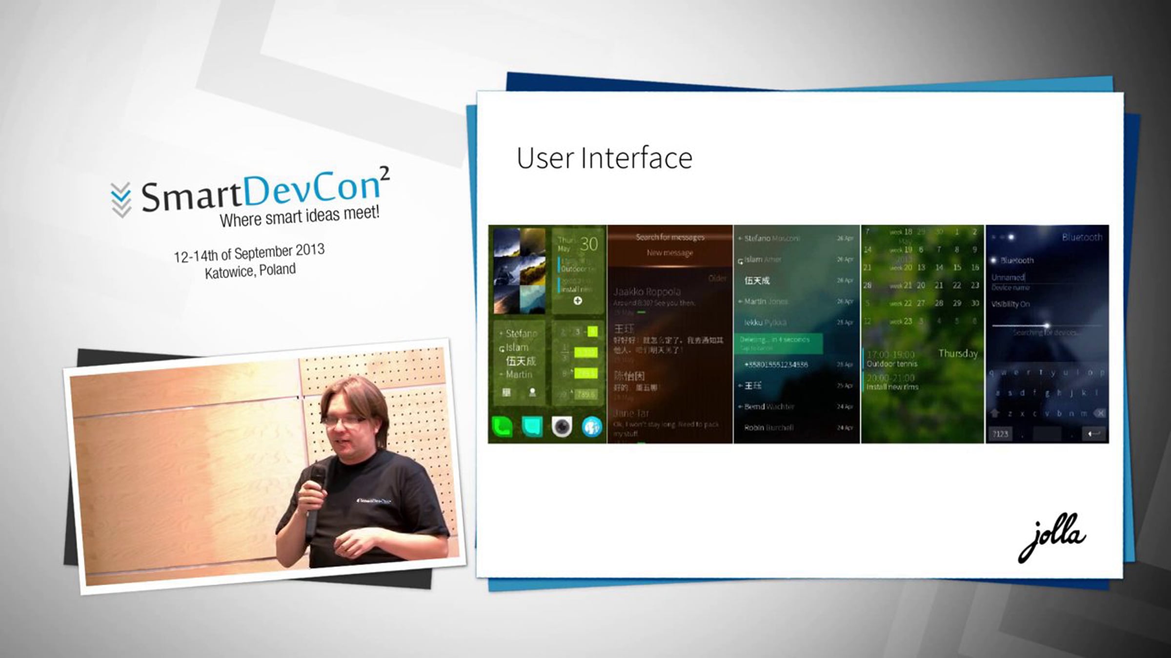Screen dimensions: 1171x658
Task: Click the User Interface slide title
Action: coord(605,158)
